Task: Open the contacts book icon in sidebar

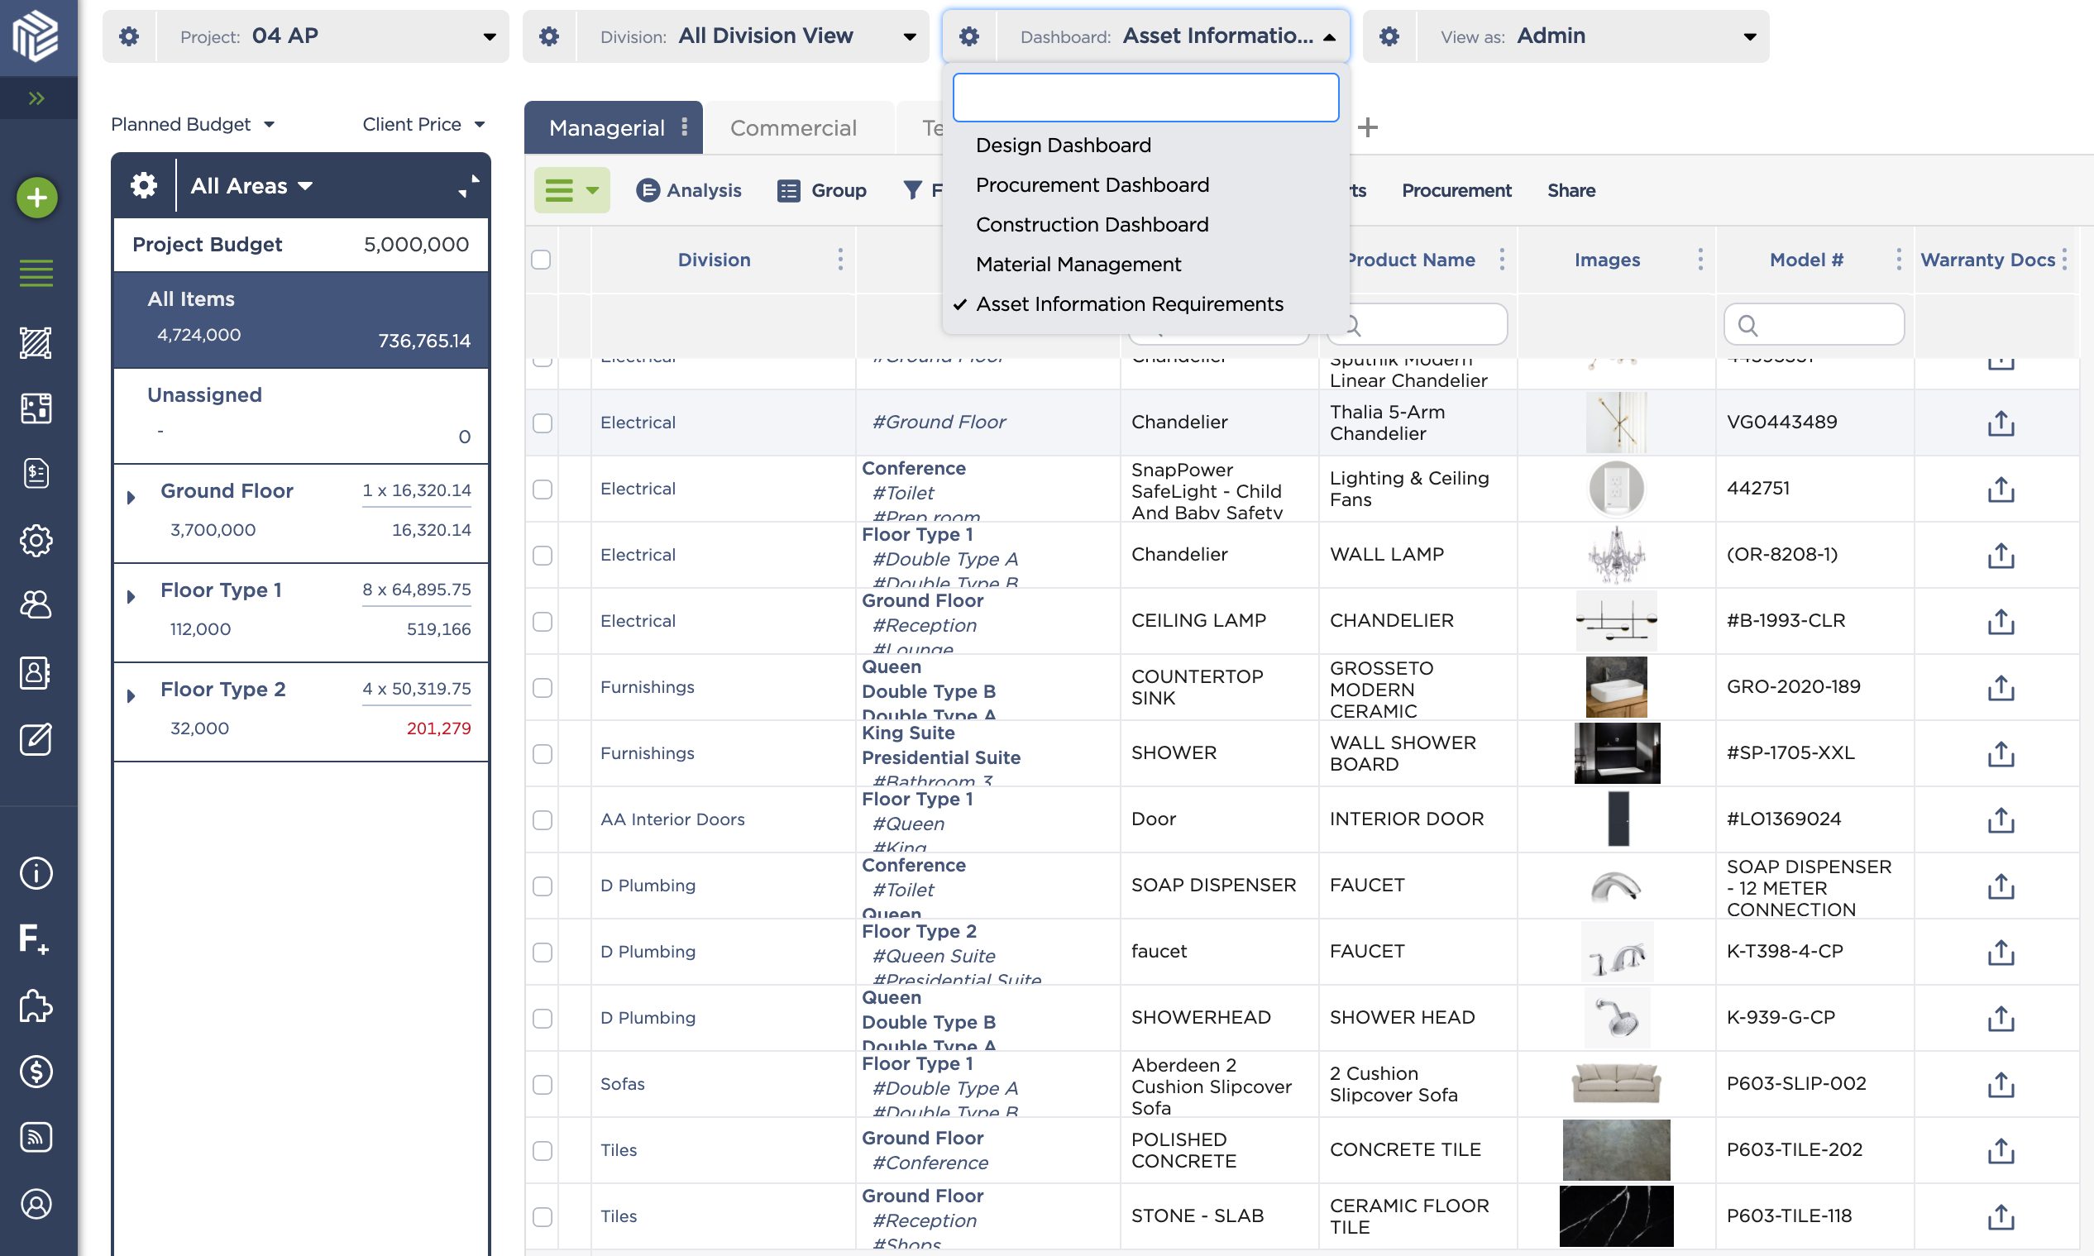Action: pos(36,673)
